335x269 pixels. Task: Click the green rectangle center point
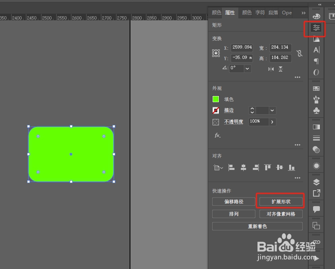coord(71,154)
